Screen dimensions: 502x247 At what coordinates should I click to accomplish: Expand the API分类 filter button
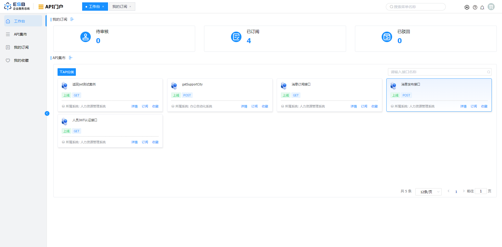pyautogui.click(x=67, y=72)
